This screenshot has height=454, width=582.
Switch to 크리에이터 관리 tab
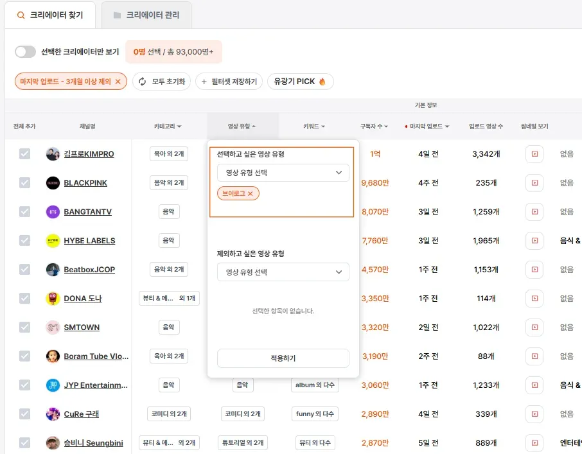pyautogui.click(x=146, y=15)
